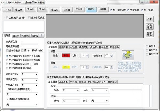
Task: Adjust 标签 不透明度 spinner arrows
Action: [111, 56]
